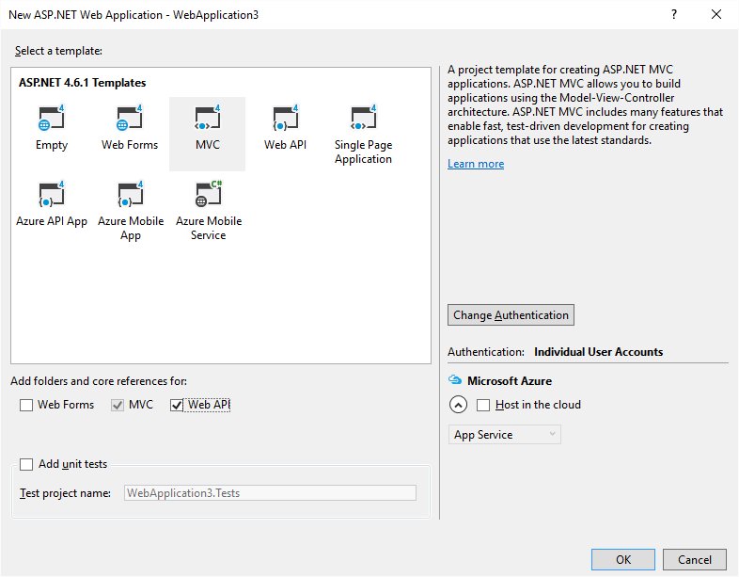The height and width of the screenshot is (577, 739).
Task: Pick the Web API template icon
Action: pyautogui.click(x=285, y=117)
